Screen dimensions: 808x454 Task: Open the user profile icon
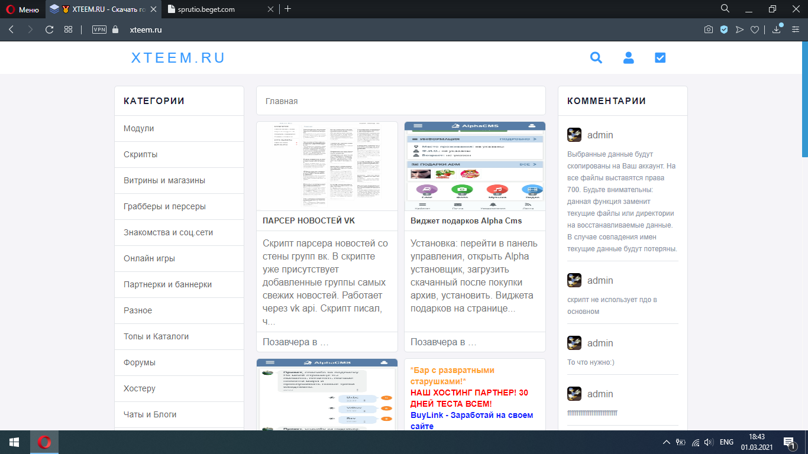[629, 58]
